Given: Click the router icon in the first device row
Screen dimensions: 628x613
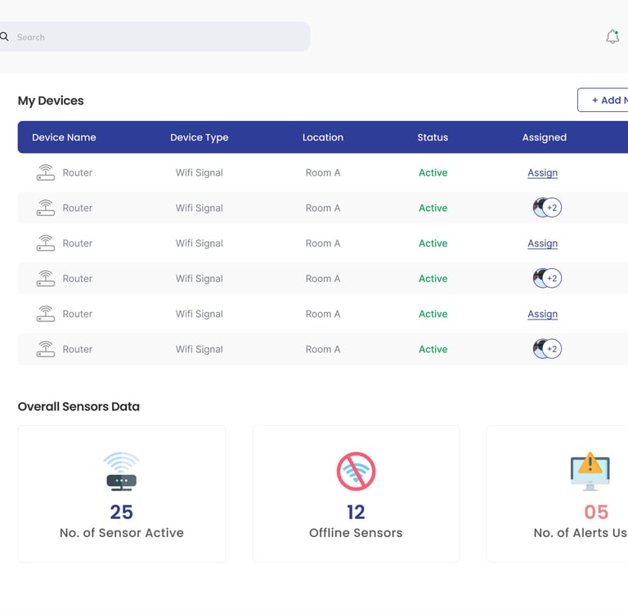Looking at the screenshot, I should point(46,172).
